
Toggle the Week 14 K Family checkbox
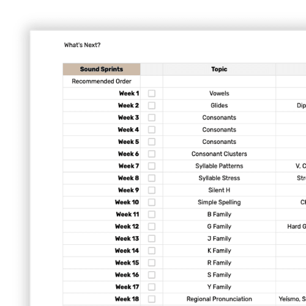pyautogui.click(x=152, y=250)
